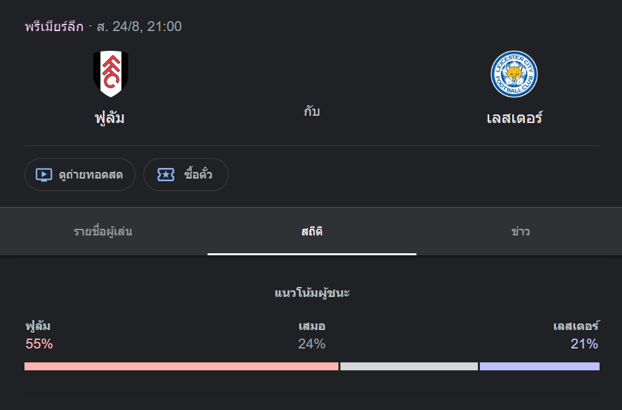Click the ticket star icon
622x410 pixels.
pyautogui.click(x=166, y=175)
